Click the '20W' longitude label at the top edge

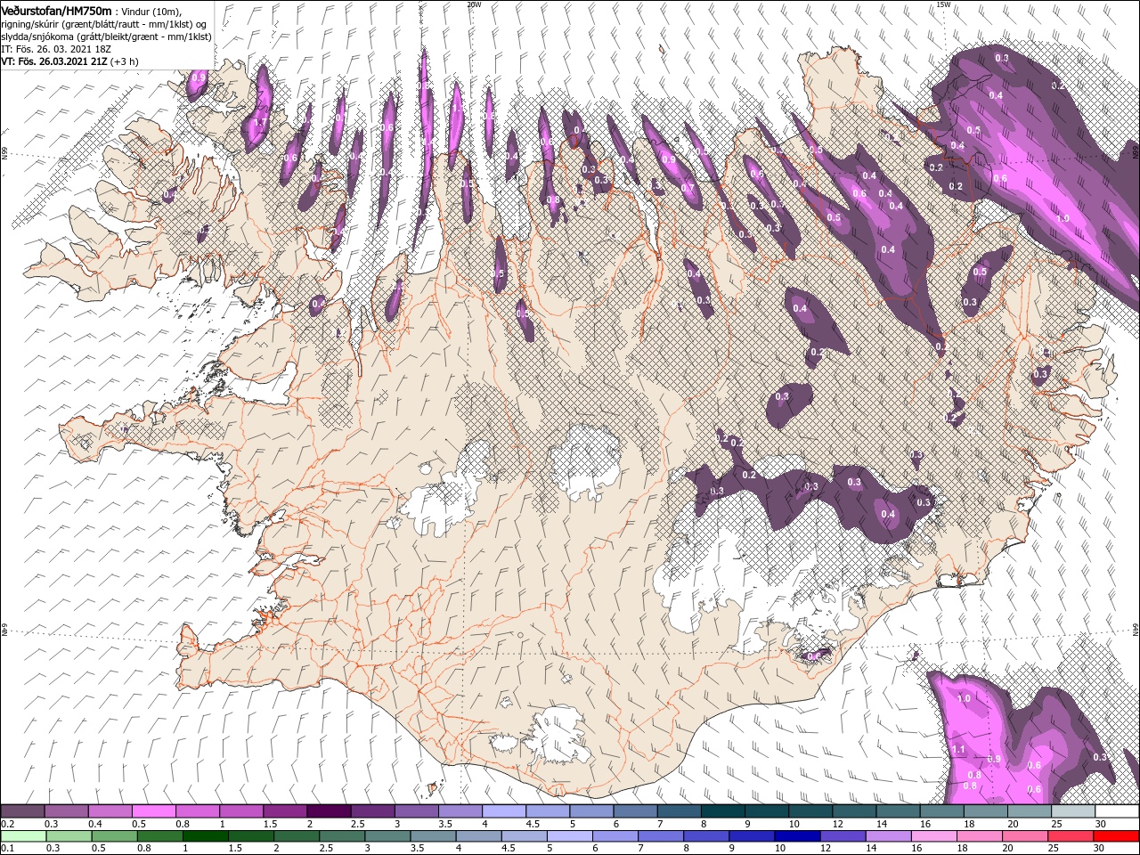point(474,4)
